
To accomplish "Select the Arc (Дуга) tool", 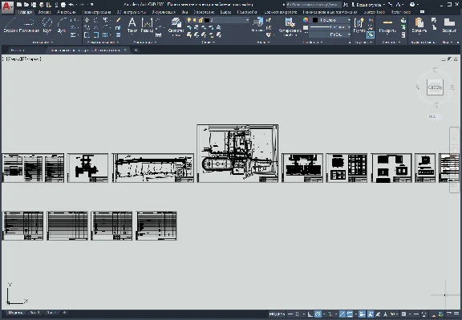I will pyautogui.click(x=62, y=25).
